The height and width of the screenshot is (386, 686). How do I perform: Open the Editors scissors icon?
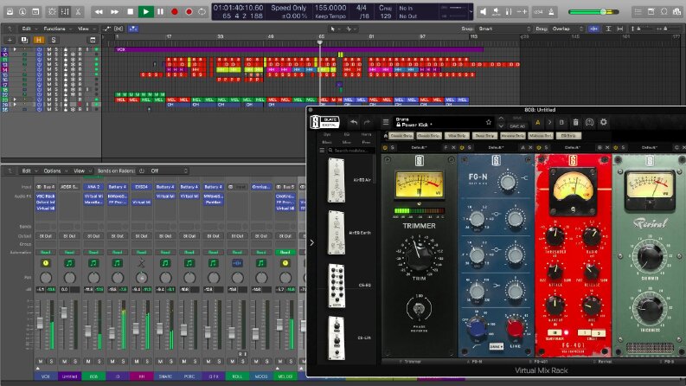pyautogui.click(x=78, y=12)
